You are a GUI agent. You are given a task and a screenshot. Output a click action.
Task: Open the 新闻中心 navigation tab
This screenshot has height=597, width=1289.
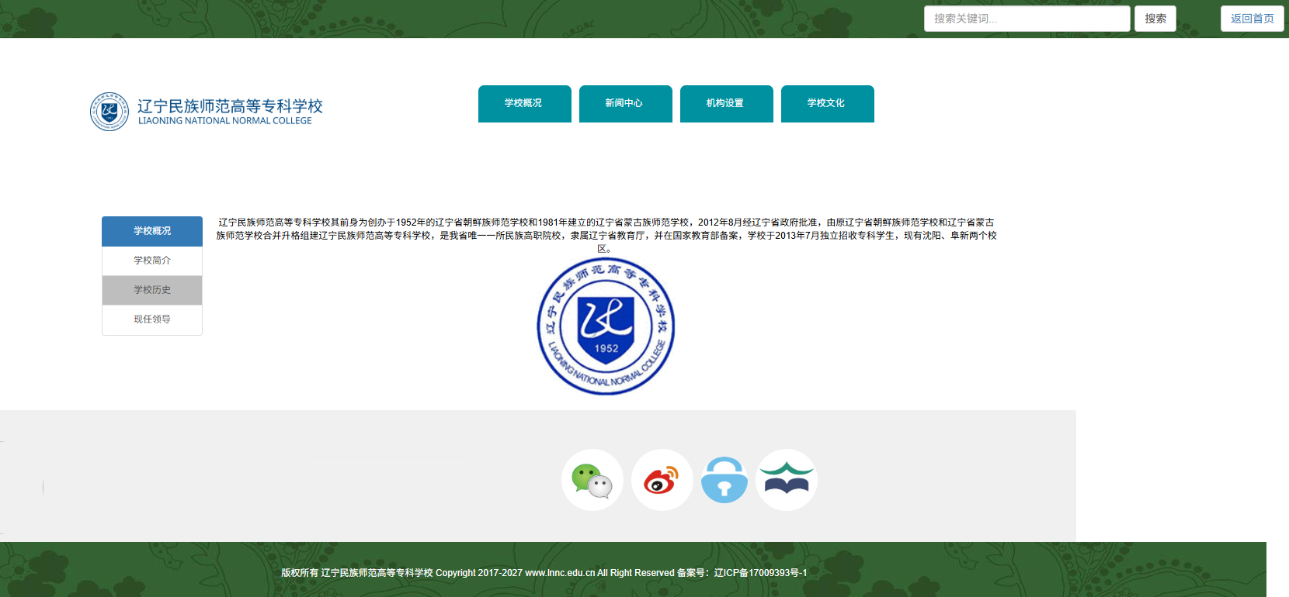pyautogui.click(x=626, y=104)
